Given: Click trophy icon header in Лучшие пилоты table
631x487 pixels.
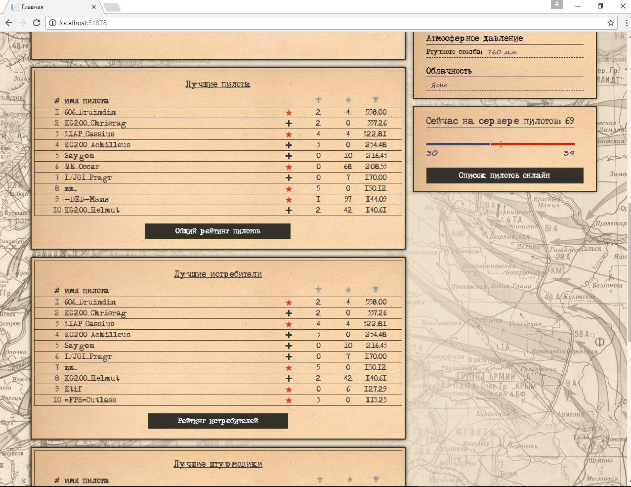Looking at the screenshot, I should coord(376,100).
